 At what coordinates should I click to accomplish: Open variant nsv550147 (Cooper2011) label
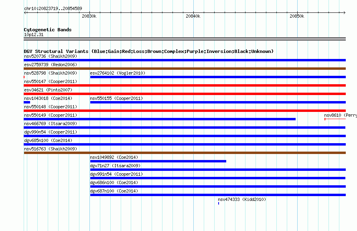pyautogui.click(x=51, y=81)
